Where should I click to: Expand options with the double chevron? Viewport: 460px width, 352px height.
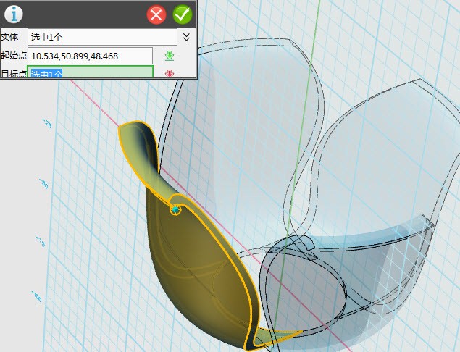(186, 36)
